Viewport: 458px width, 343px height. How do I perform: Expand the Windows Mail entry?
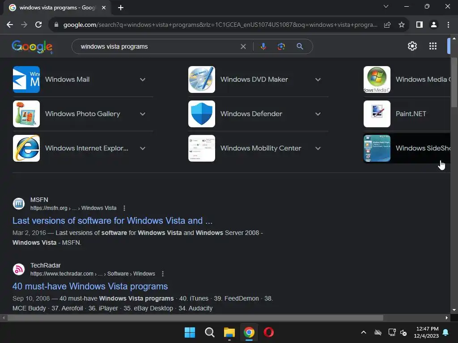click(x=143, y=79)
